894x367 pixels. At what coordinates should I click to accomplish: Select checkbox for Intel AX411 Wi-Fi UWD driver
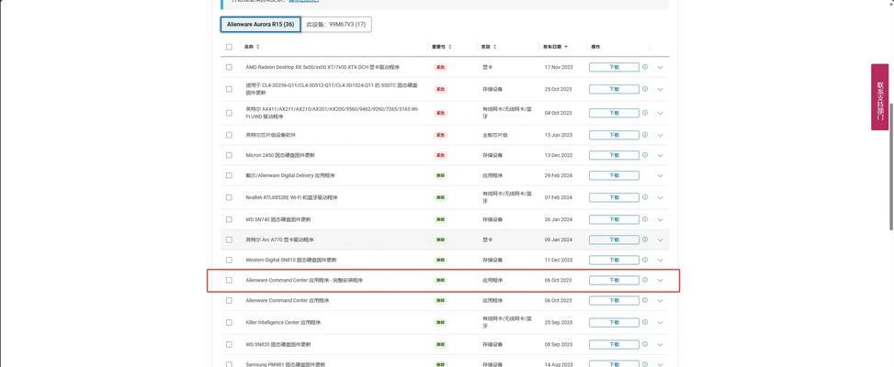tap(229, 113)
